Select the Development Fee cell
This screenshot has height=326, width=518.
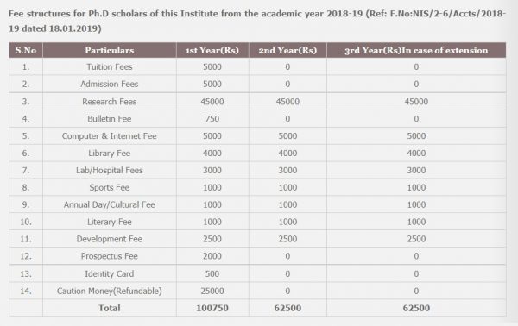[110, 239]
